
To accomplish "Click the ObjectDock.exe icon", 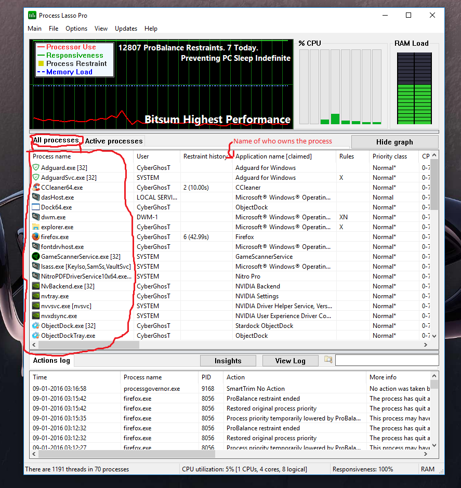I will [x=36, y=325].
